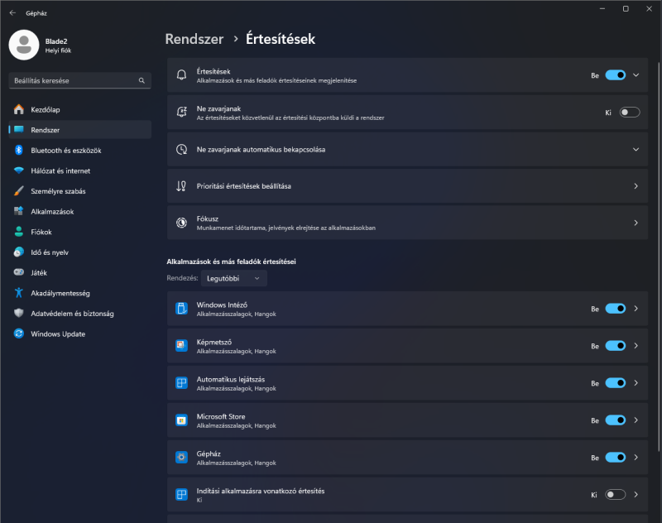Image resolution: width=662 pixels, height=523 pixels.
Task: Expand Ne zavarjanak automatikus bekapcsolása section
Action: (407, 150)
